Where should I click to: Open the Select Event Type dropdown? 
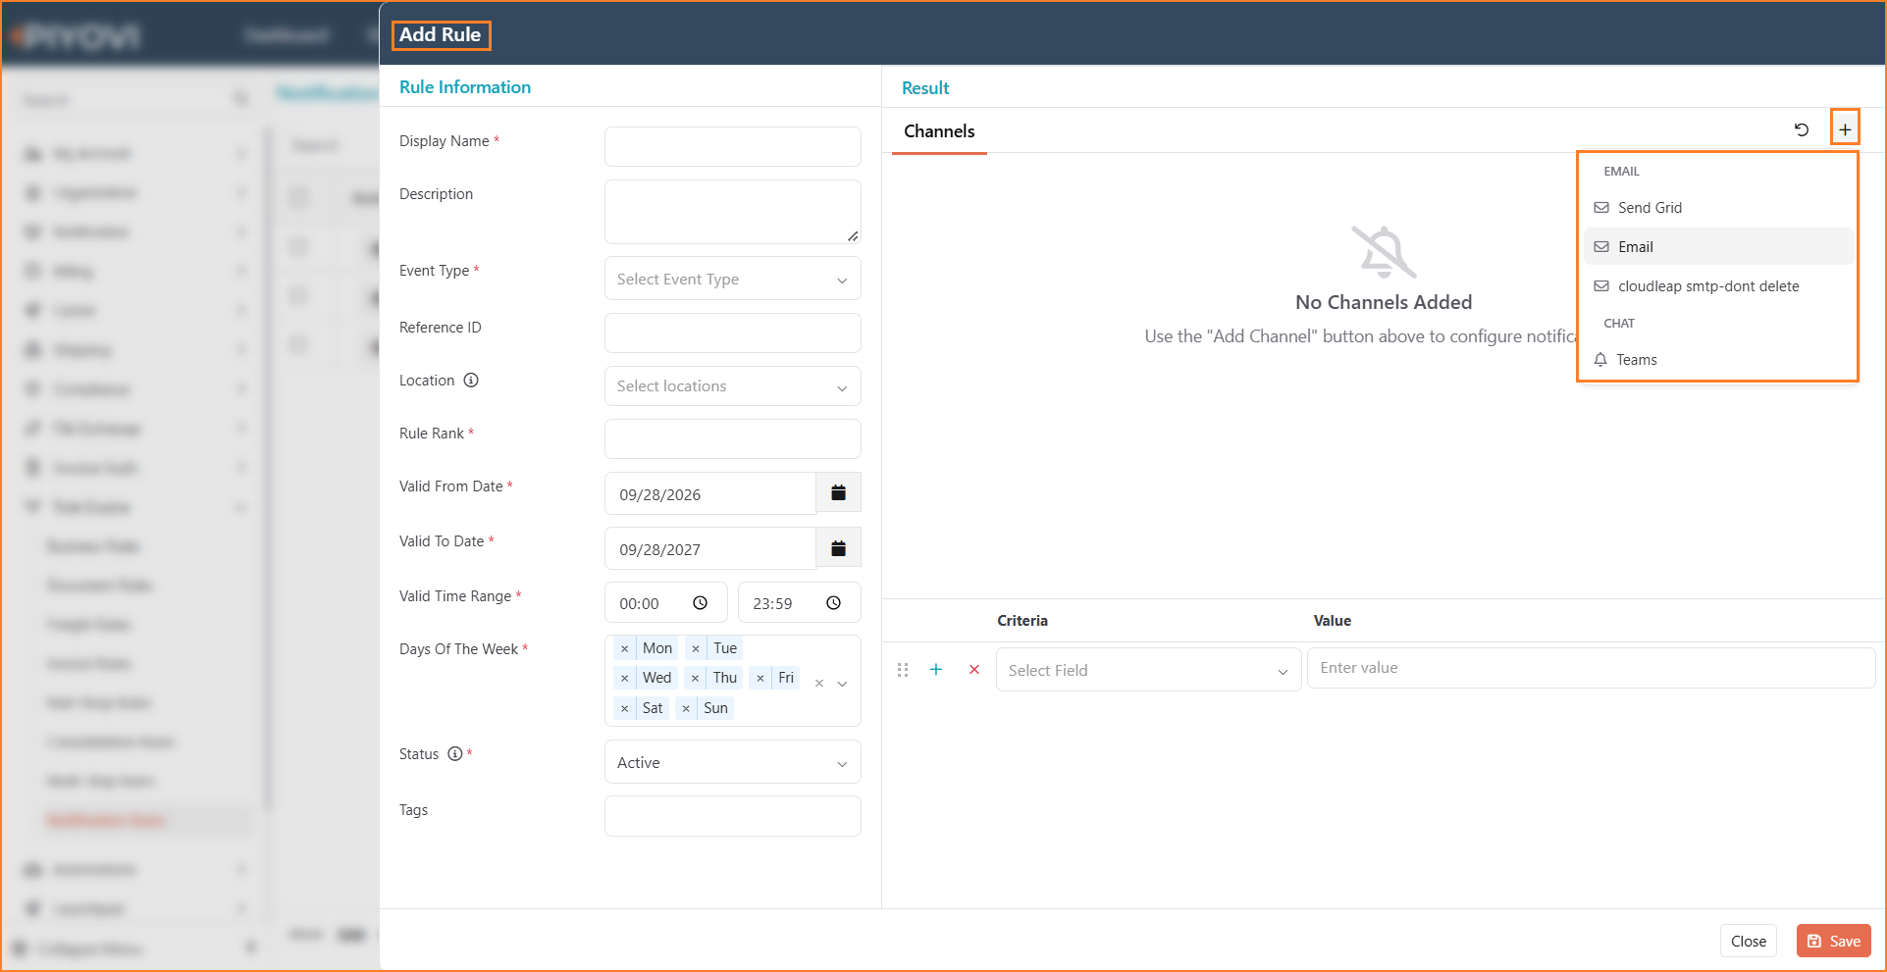tap(733, 280)
